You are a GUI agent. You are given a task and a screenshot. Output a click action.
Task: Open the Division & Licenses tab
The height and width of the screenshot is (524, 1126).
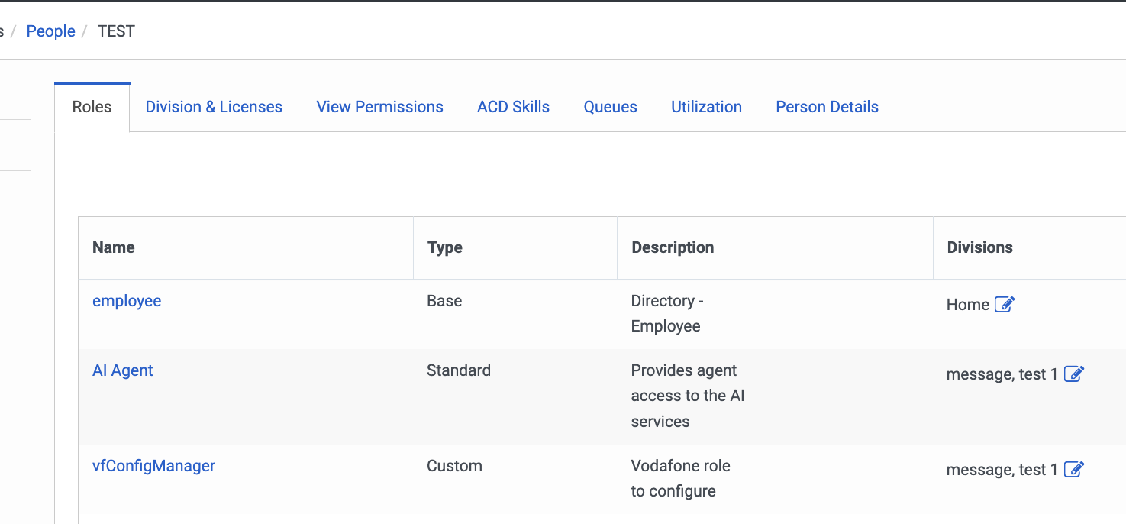214,107
